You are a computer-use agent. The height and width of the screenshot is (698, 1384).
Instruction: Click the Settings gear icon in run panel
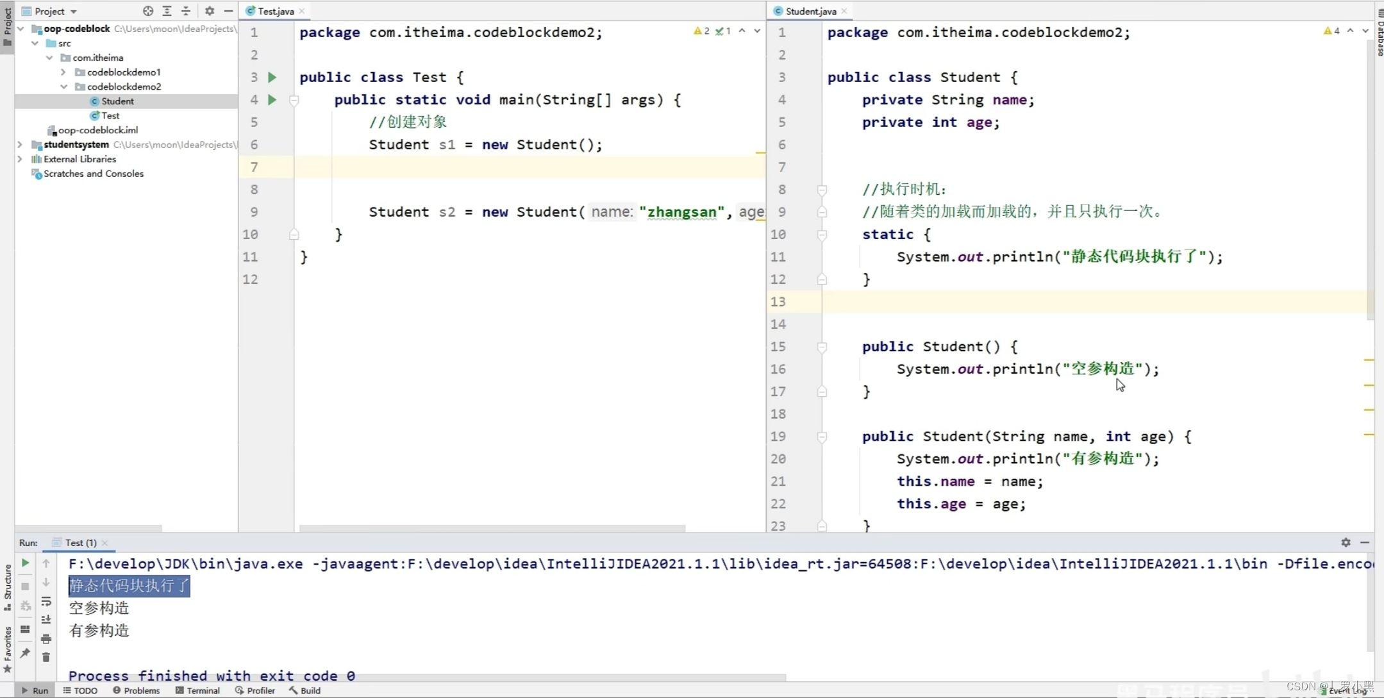point(1344,542)
